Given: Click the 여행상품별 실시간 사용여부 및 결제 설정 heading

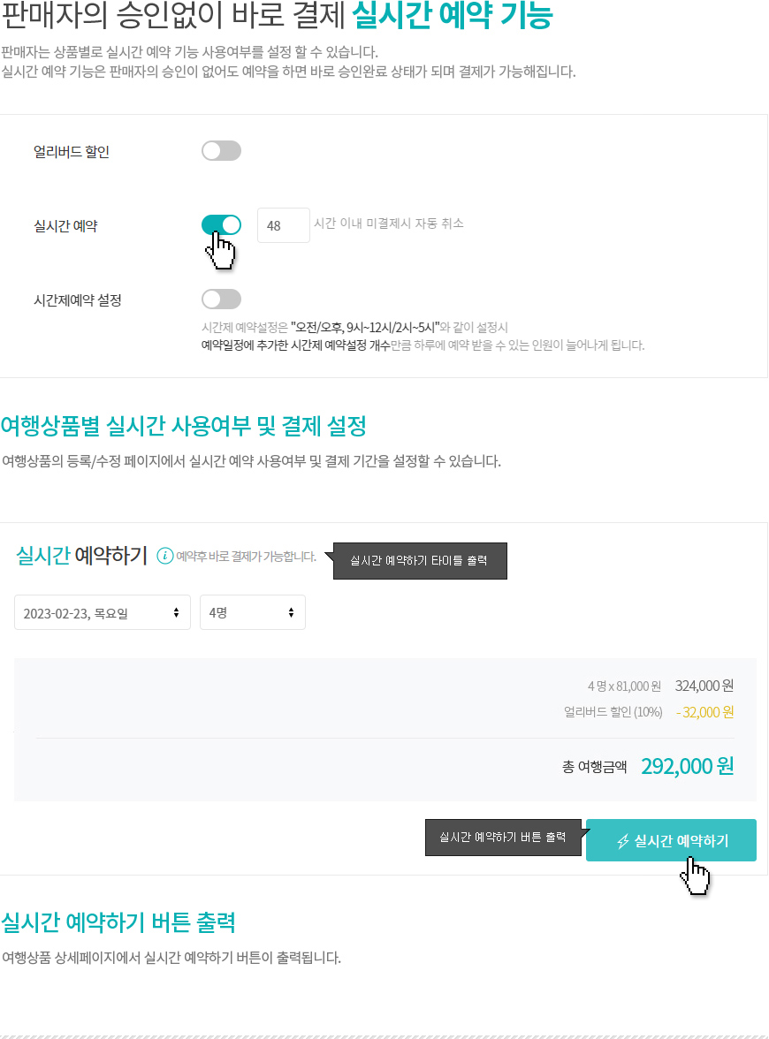Looking at the screenshot, I should point(184,426).
